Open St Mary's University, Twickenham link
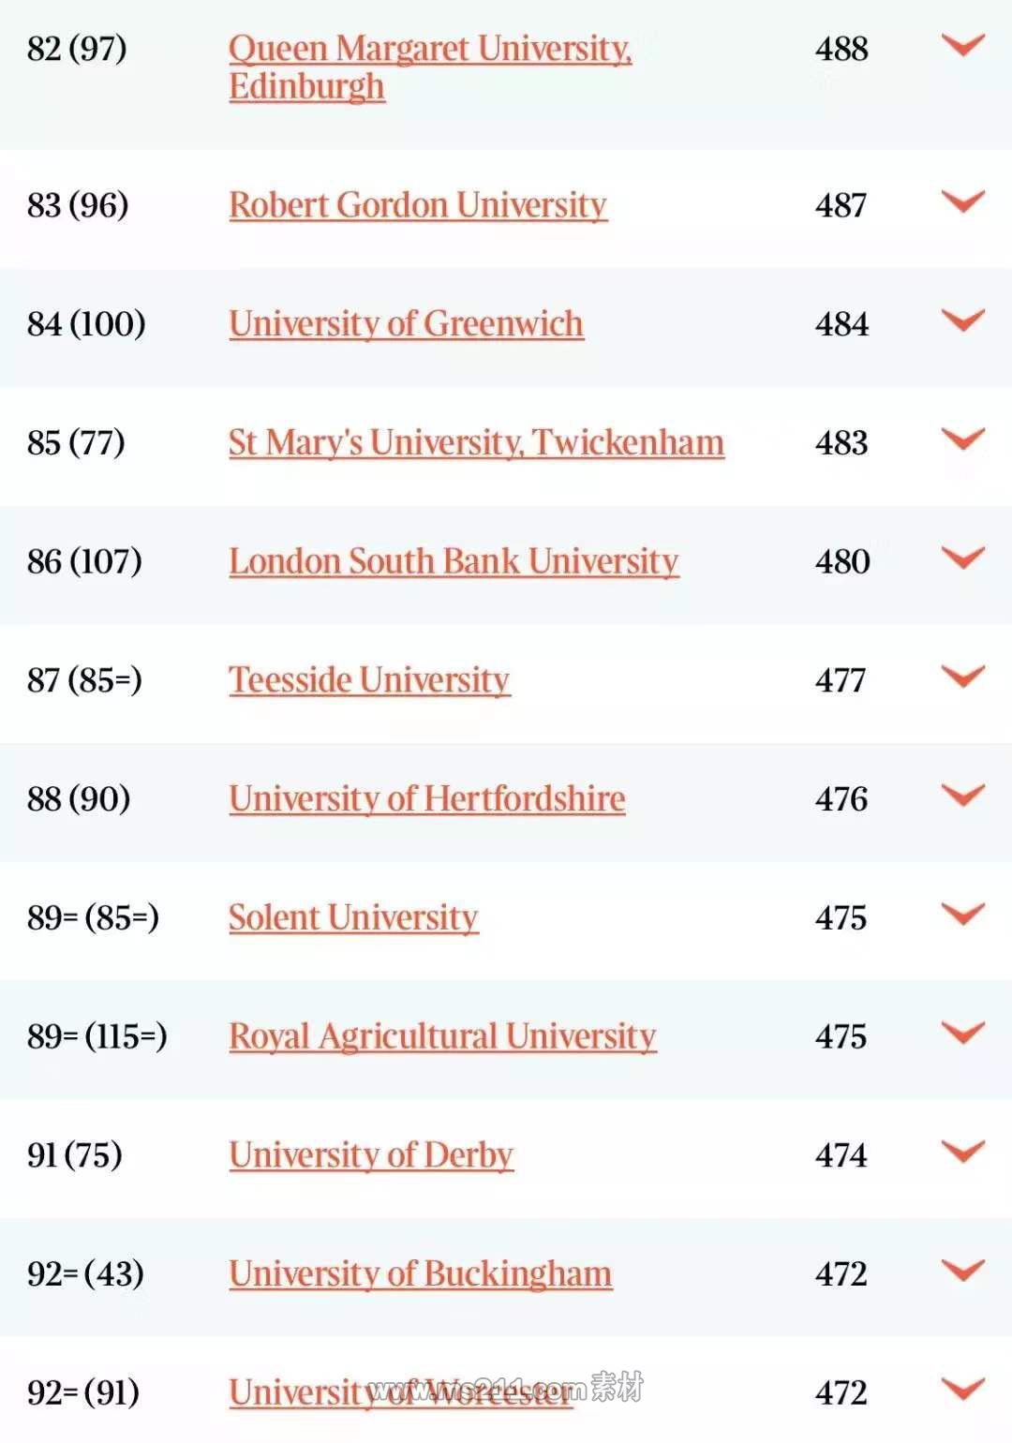Screen dimensions: 1012x1443 coord(476,443)
